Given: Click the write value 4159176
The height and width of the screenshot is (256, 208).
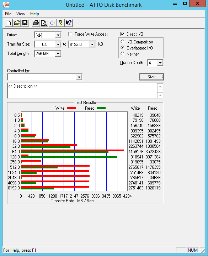Looking at the screenshot, I should point(136,152).
